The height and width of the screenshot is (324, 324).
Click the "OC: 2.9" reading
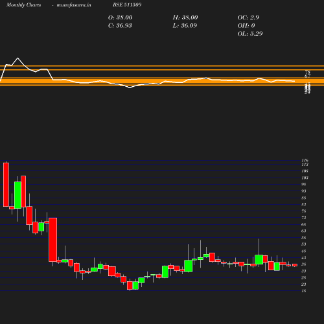click(248, 17)
